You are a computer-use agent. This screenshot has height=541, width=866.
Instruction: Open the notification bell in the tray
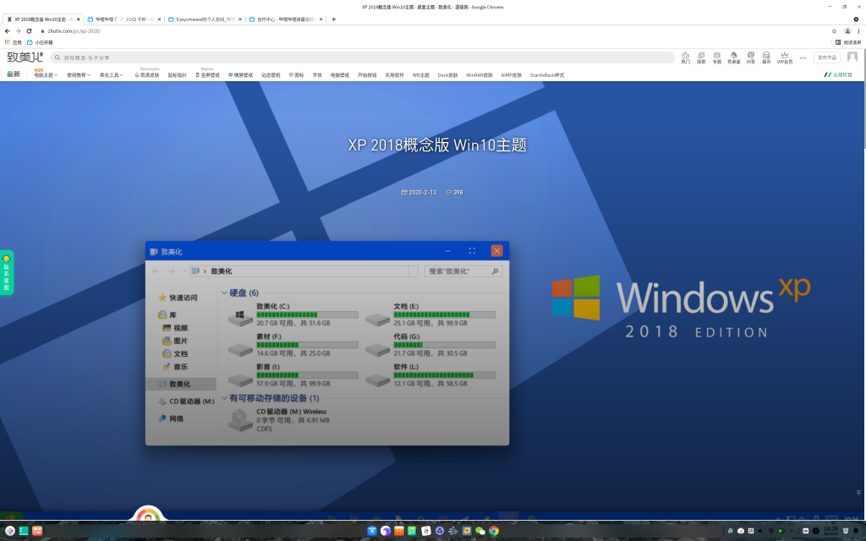tap(856, 531)
